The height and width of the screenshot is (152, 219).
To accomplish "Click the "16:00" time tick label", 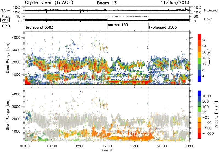I will (x=134, y=146).
